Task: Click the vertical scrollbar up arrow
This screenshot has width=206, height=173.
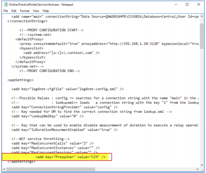Action: 202,17
